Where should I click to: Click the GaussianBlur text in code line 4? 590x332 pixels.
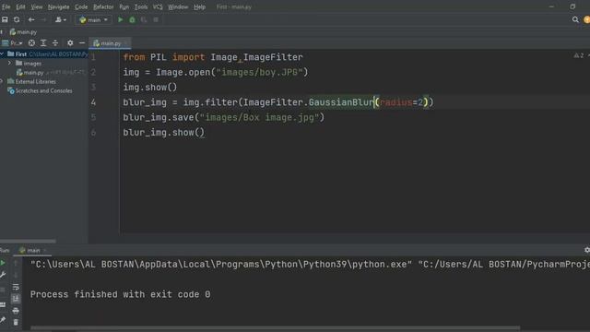[x=341, y=102]
